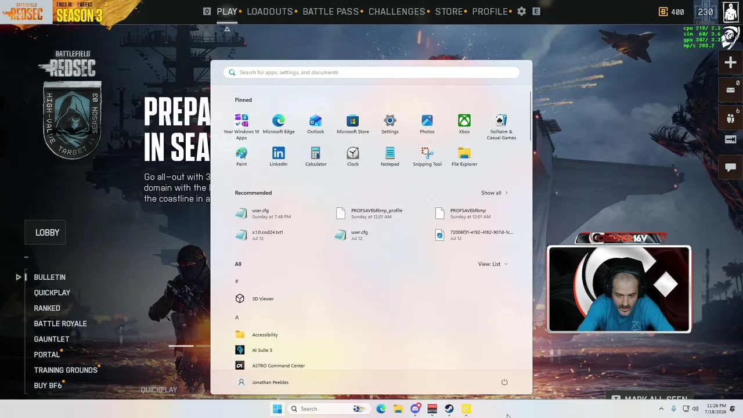
Task: Show all recommended items
Action: click(495, 193)
